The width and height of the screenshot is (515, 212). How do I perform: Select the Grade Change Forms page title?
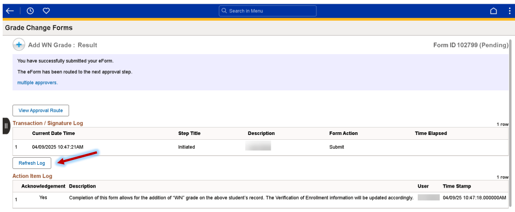coord(39,28)
